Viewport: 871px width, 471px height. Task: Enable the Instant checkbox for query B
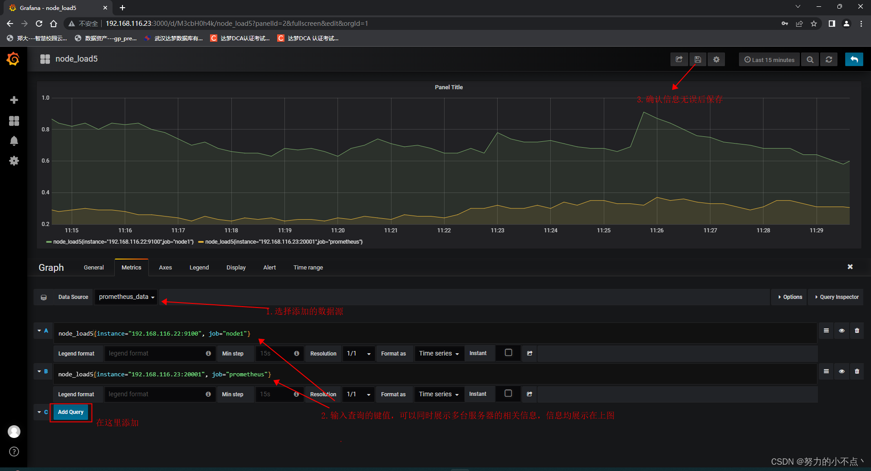(508, 394)
